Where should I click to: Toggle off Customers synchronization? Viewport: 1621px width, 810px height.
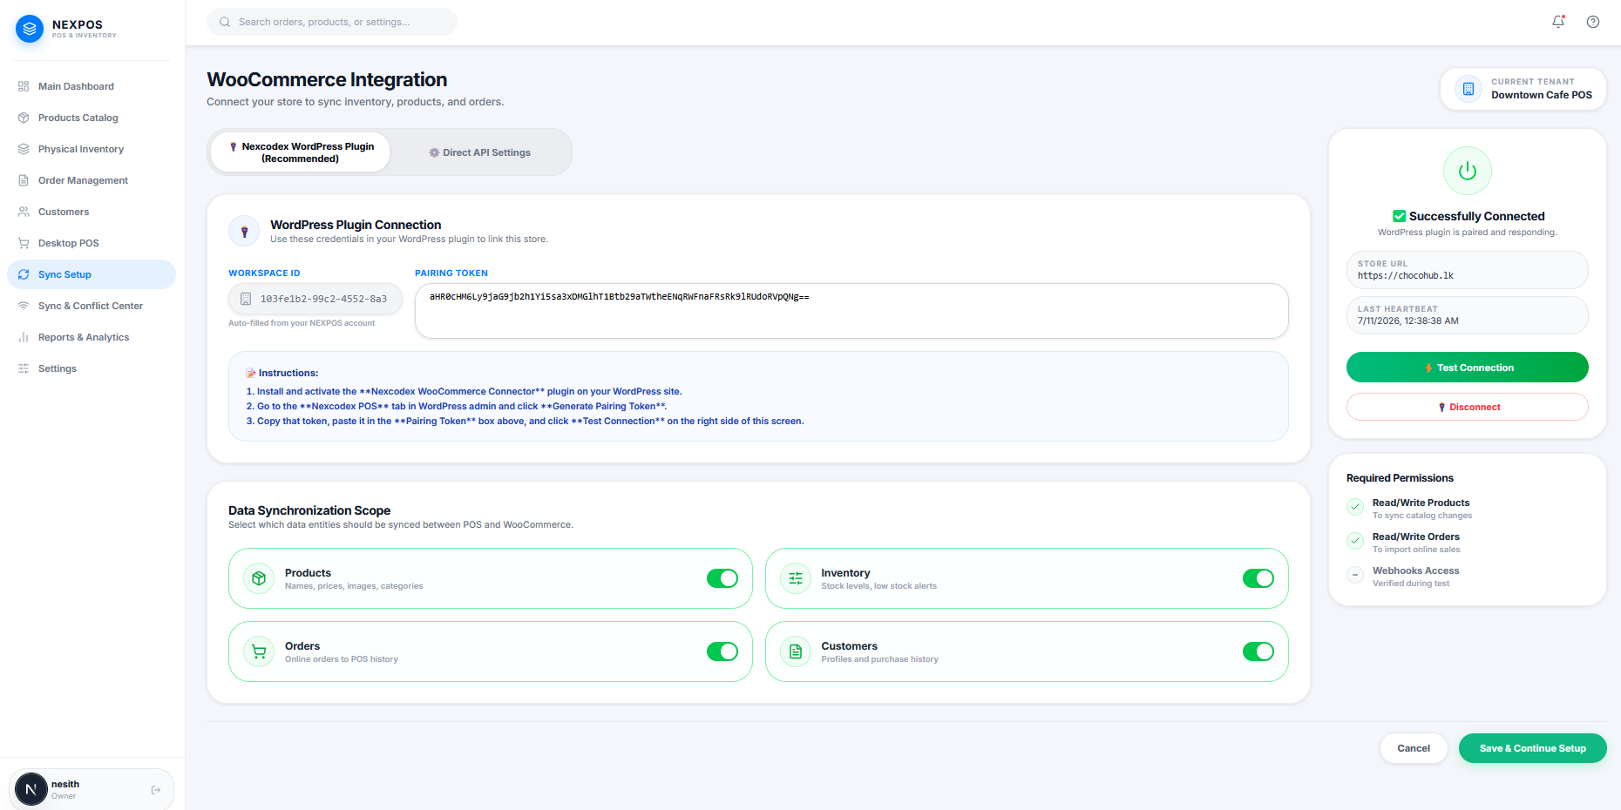tap(1258, 651)
